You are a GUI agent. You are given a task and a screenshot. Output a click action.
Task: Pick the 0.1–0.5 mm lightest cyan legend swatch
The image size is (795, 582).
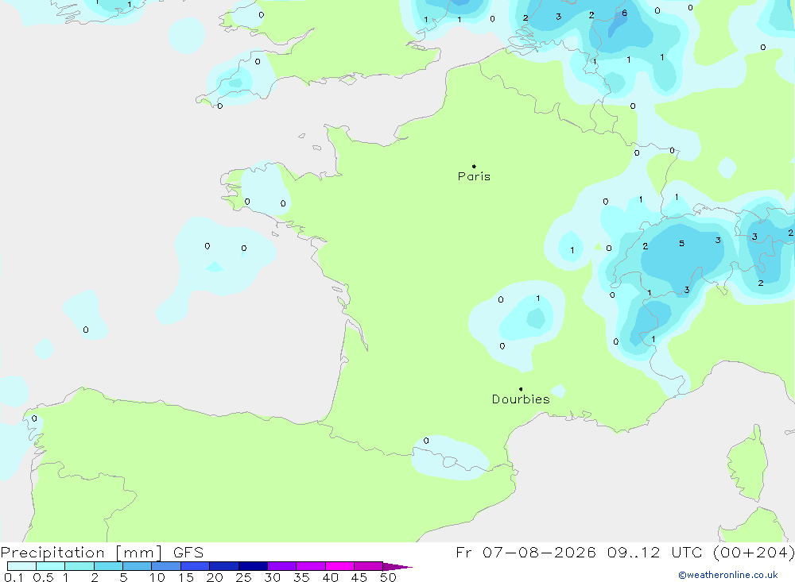point(21,566)
